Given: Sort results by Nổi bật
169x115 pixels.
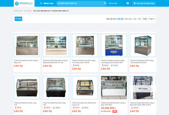Looking at the screenshot, I should 120,19.
